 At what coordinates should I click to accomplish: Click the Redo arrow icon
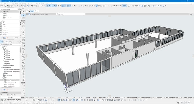pos(44,6)
